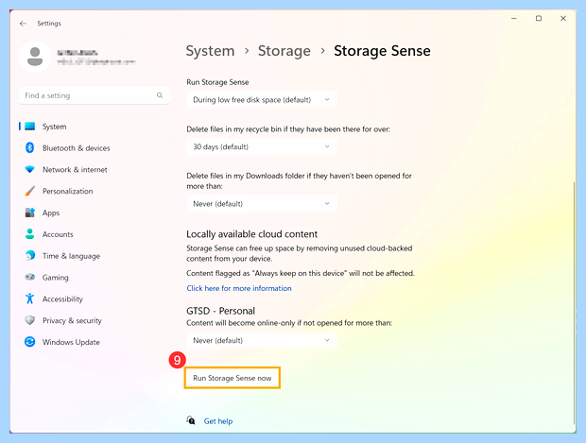
Task: Select the Windows Update sync icon
Action: click(x=30, y=342)
